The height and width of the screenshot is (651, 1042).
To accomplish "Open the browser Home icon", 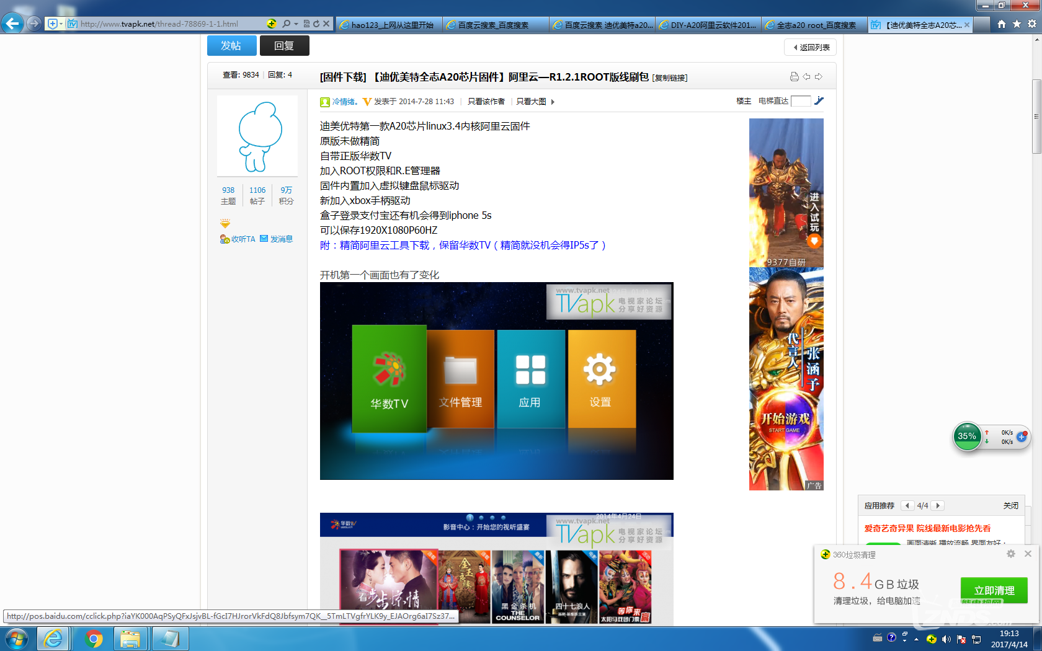I will (x=1002, y=24).
